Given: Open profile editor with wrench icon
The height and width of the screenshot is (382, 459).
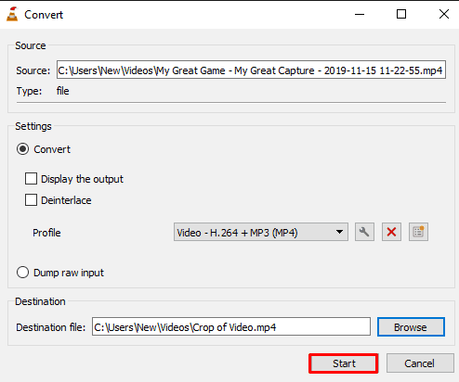Looking at the screenshot, I should pyautogui.click(x=364, y=232).
